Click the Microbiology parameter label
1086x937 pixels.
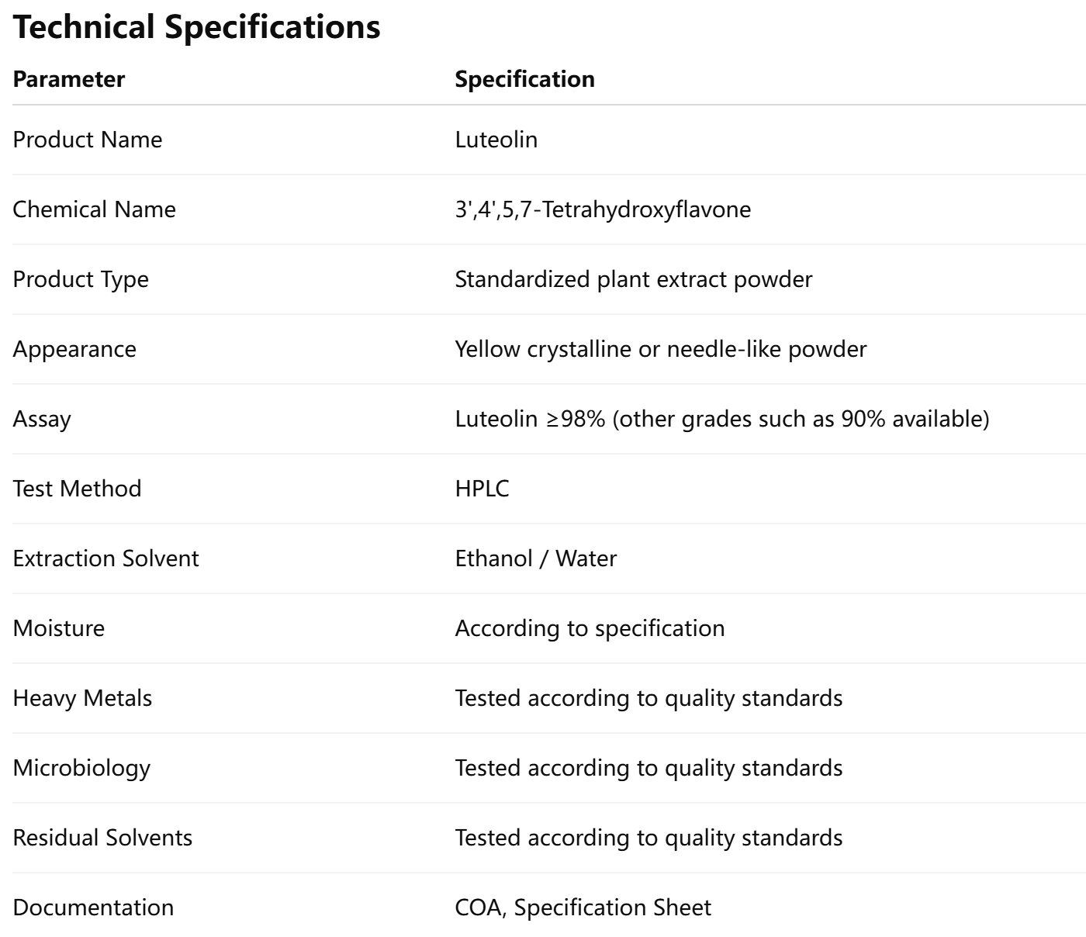(81, 768)
